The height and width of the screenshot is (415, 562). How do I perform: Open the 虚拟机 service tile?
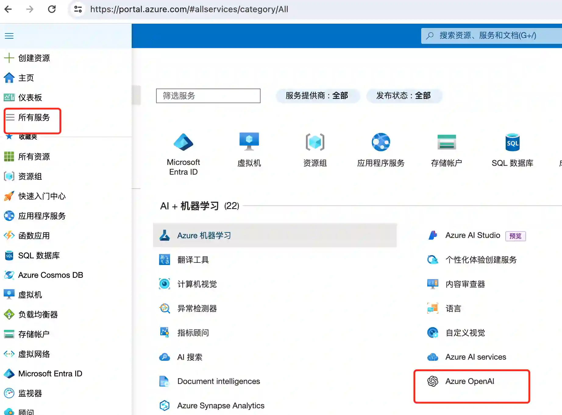249,150
